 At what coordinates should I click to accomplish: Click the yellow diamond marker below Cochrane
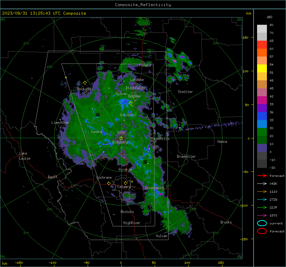(x=109, y=183)
